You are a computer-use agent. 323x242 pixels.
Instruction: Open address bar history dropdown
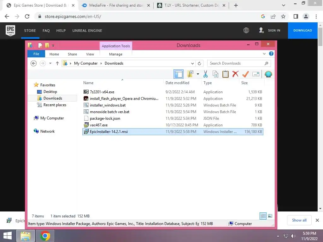click(192, 63)
